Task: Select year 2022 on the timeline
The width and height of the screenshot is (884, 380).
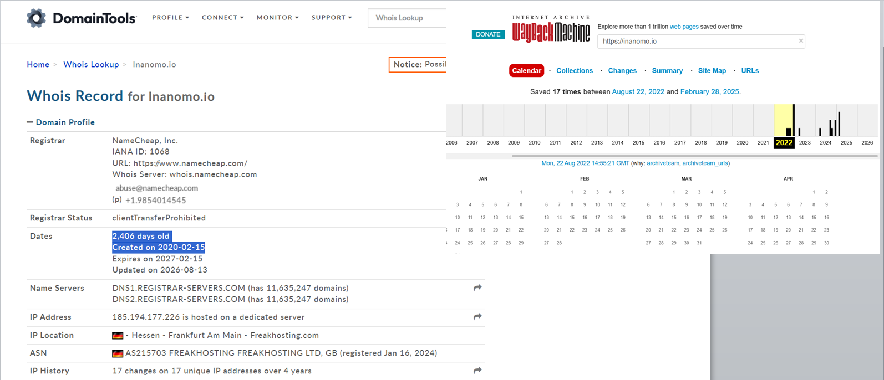Action: [x=784, y=143]
